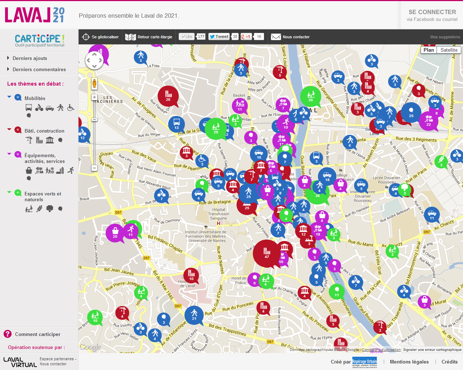Expand the Derniers ajouts section
The image size is (463, 370).
tap(30, 58)
